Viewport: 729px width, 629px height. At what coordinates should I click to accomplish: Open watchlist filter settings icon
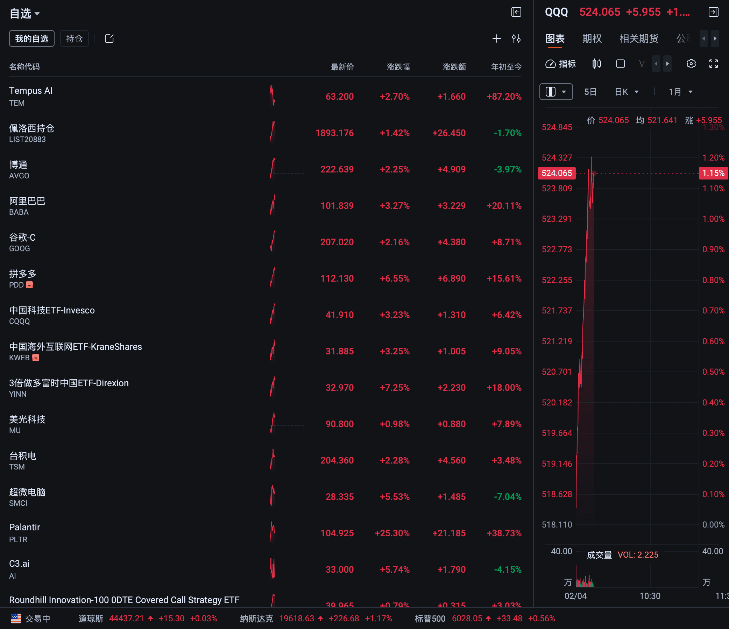(x=516, y=38)
